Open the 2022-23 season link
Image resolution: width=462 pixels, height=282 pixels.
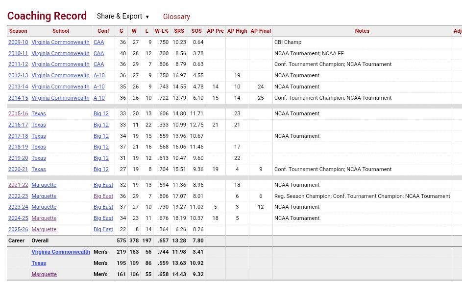point(18,196)
